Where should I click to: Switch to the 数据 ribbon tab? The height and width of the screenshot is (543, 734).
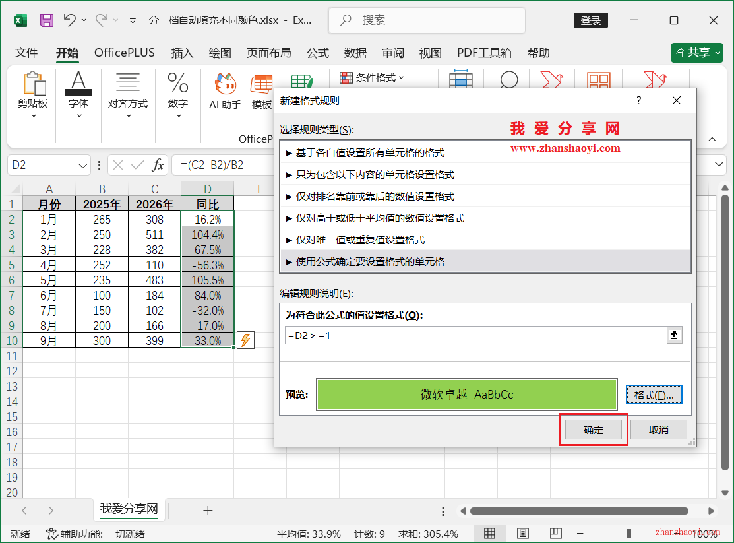coord(355,53)
